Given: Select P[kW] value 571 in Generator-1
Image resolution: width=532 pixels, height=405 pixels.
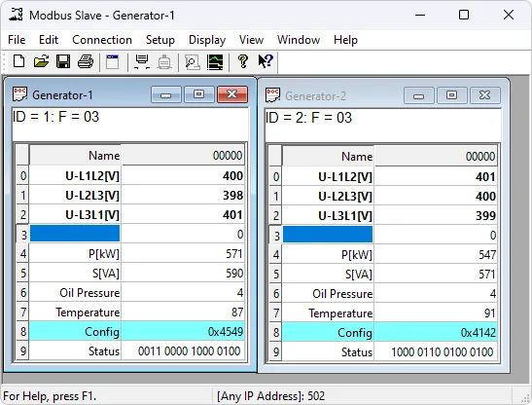Looking at the screenshot, I should point(183,253).
